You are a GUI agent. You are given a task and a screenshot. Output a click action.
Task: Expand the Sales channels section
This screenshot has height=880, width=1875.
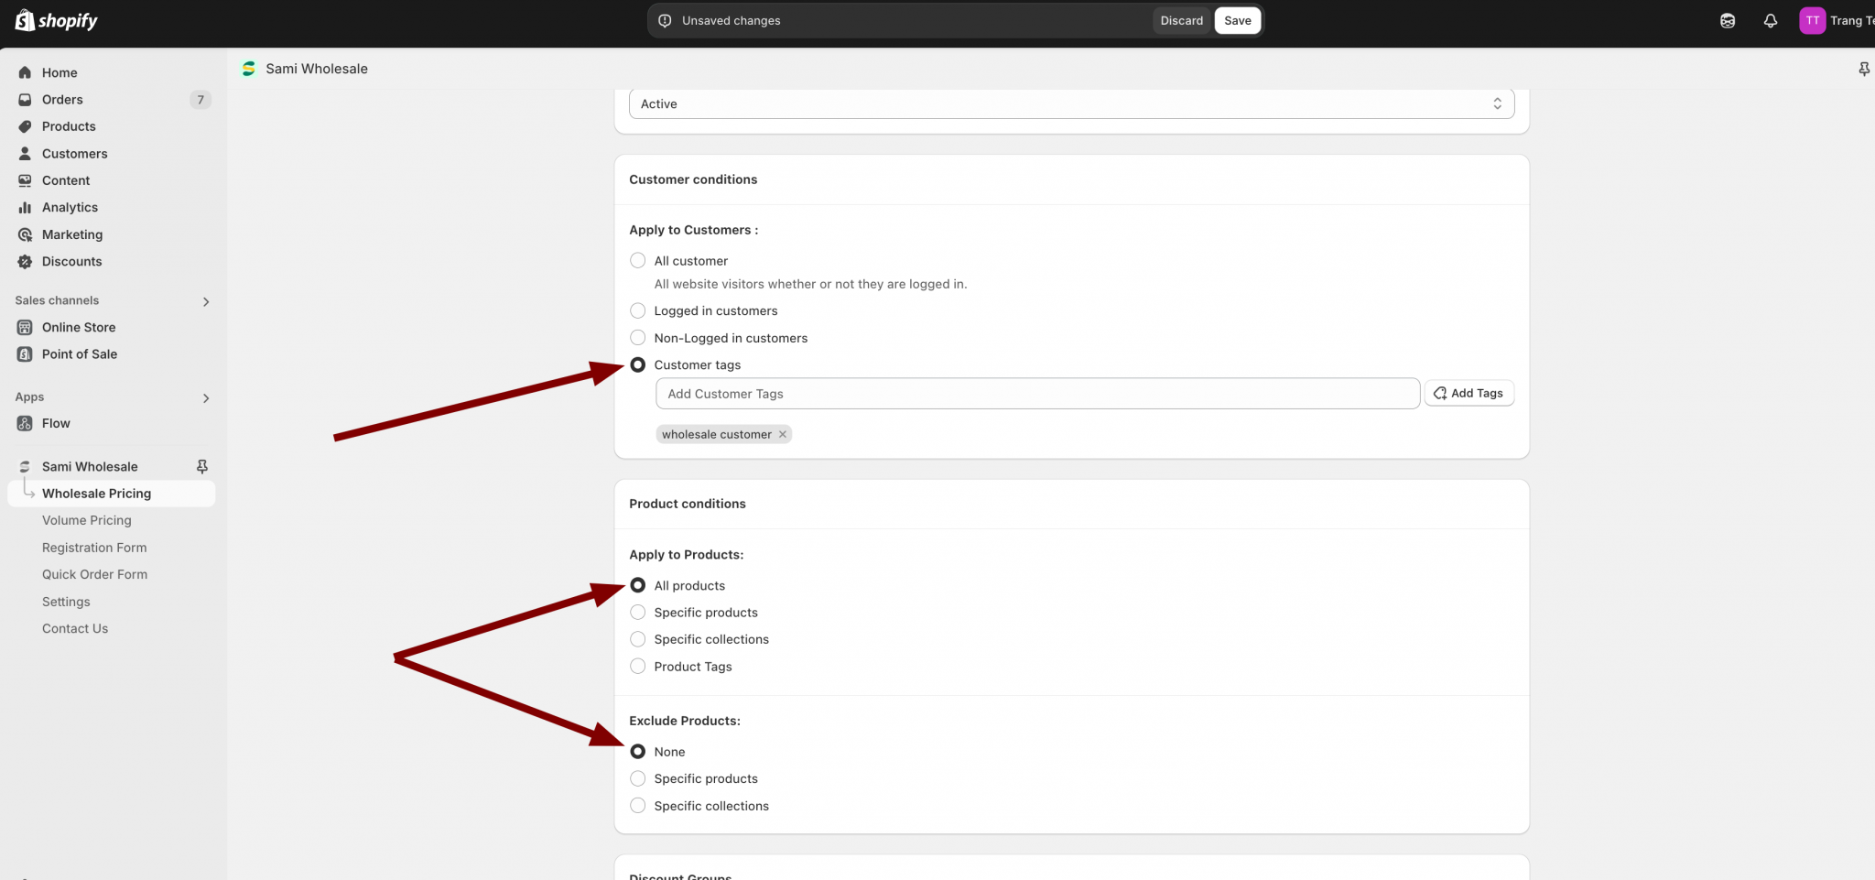tap(205, 301)
